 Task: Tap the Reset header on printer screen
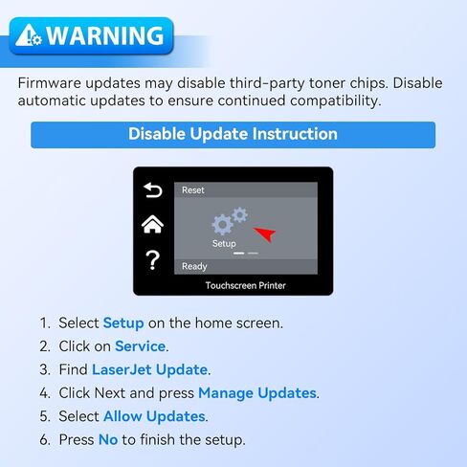246,189
